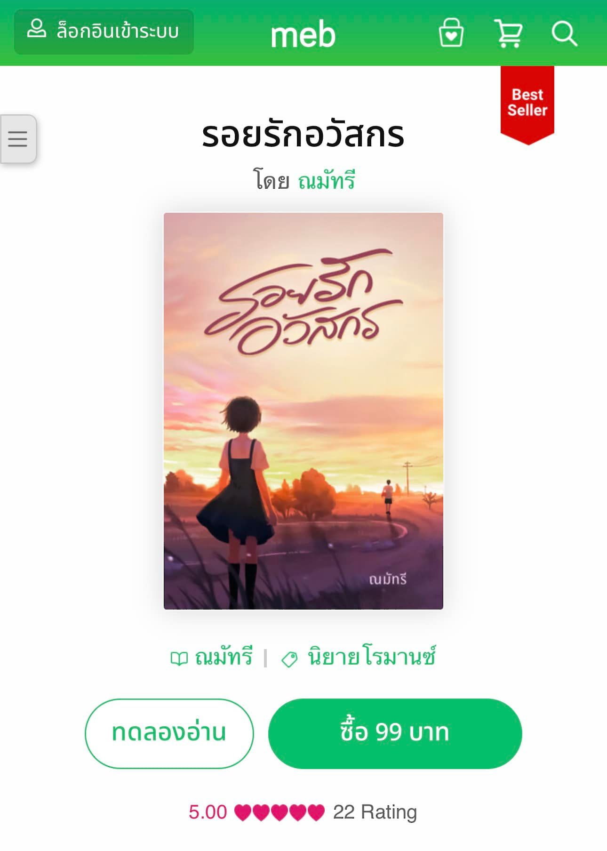The width and height of the screenshot is (607, 851).
Task: Open the hamburger side menu
Action: pos(18,139)
